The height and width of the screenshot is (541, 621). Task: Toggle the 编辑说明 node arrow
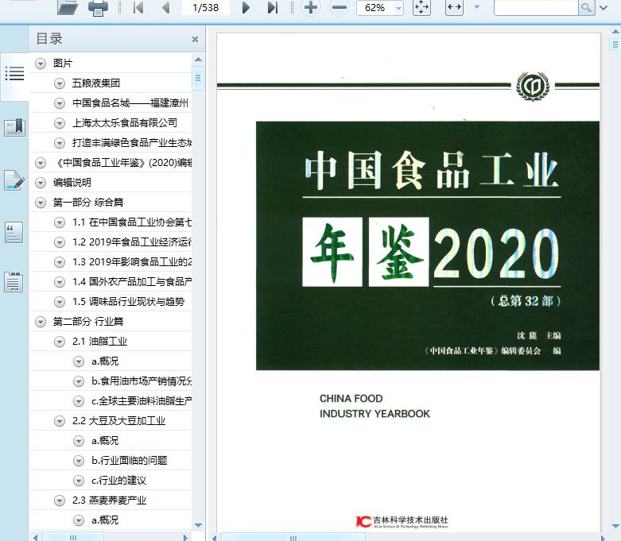tap(41, 183)
